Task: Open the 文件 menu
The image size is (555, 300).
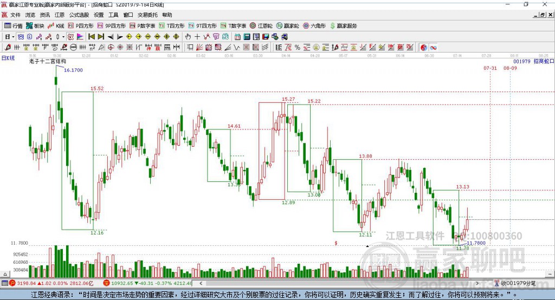Action: tap(15, 15)
